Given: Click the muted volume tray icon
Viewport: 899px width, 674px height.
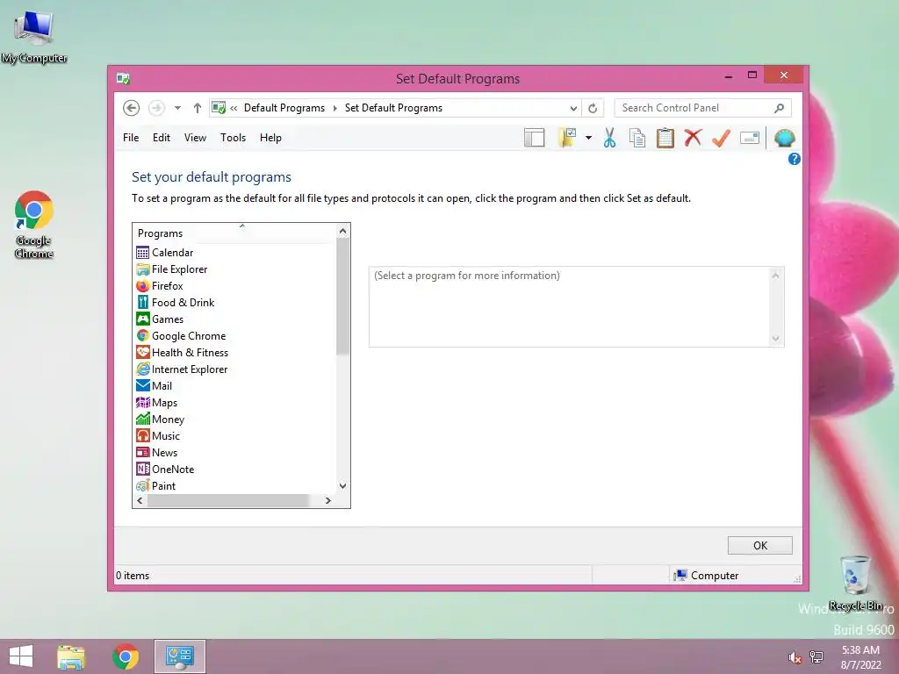Looking at the screenshot, I should click(x=795, y=656).
